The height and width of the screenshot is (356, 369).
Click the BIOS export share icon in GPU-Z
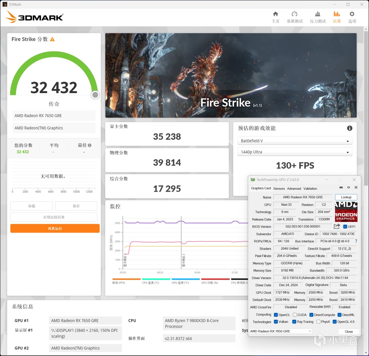[337, 226]
